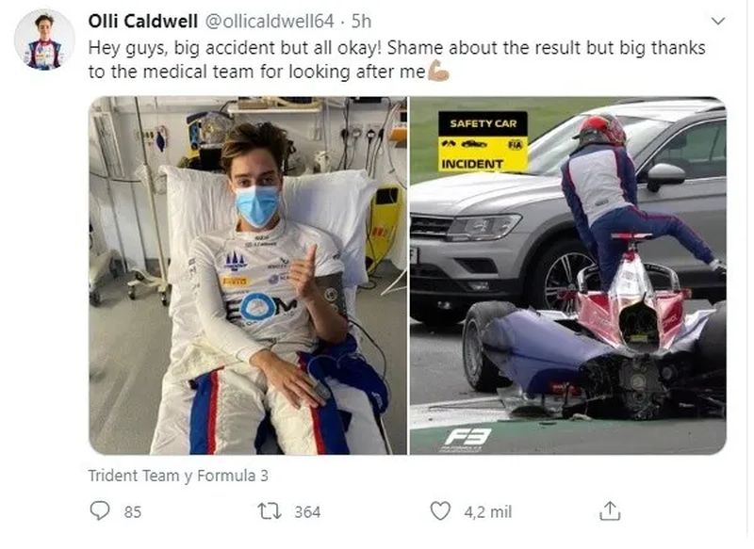Image resolution: width=754 pixels, height=549 pixels.
Task: Open Olli Caldwell's profile avatar
Action: point(43,40)
